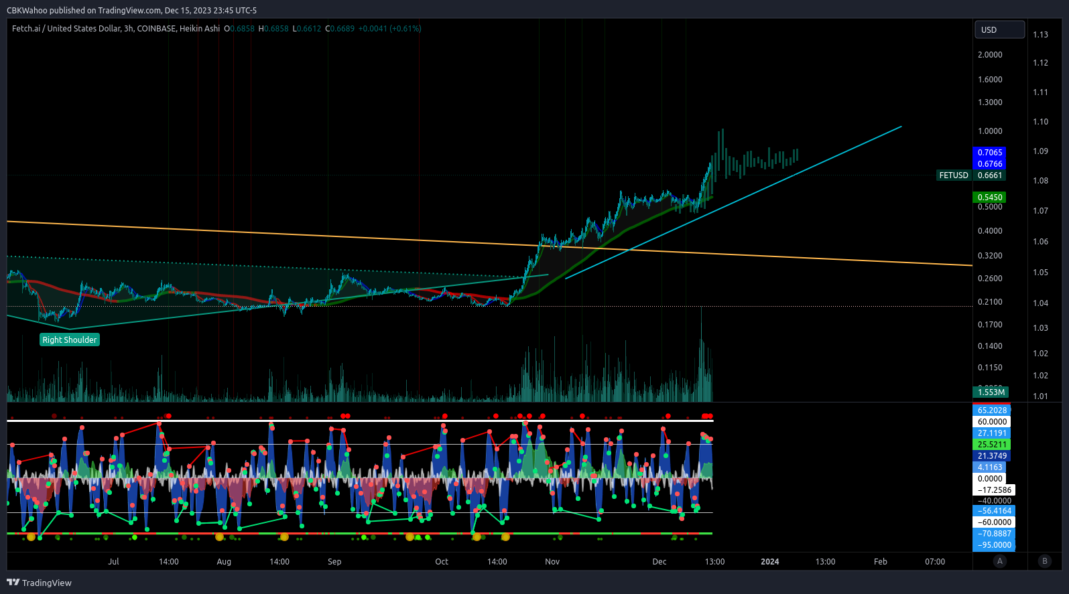Click the 0.6661 current price label
The height and width of the screenshot is (594, 1069).
click(x=990, y=175)
